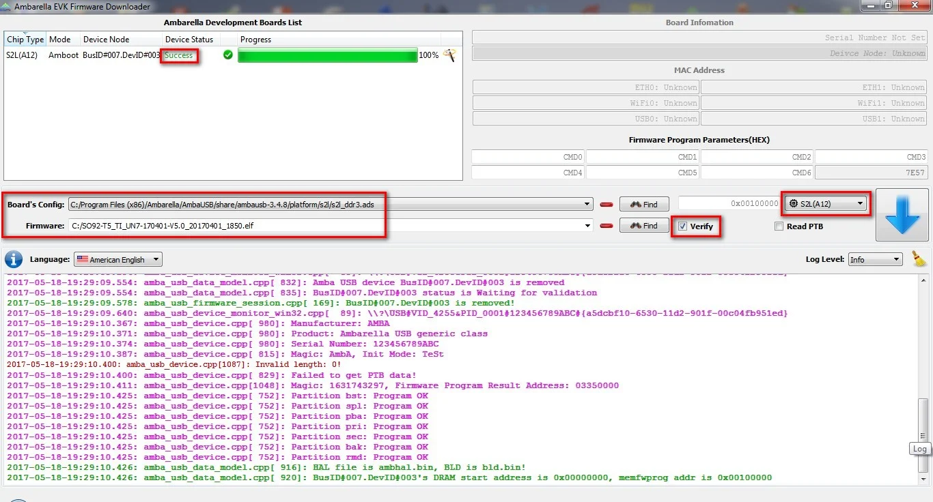
Task: Click Find button for Board's Config
Action: click(x=644, y=204)
